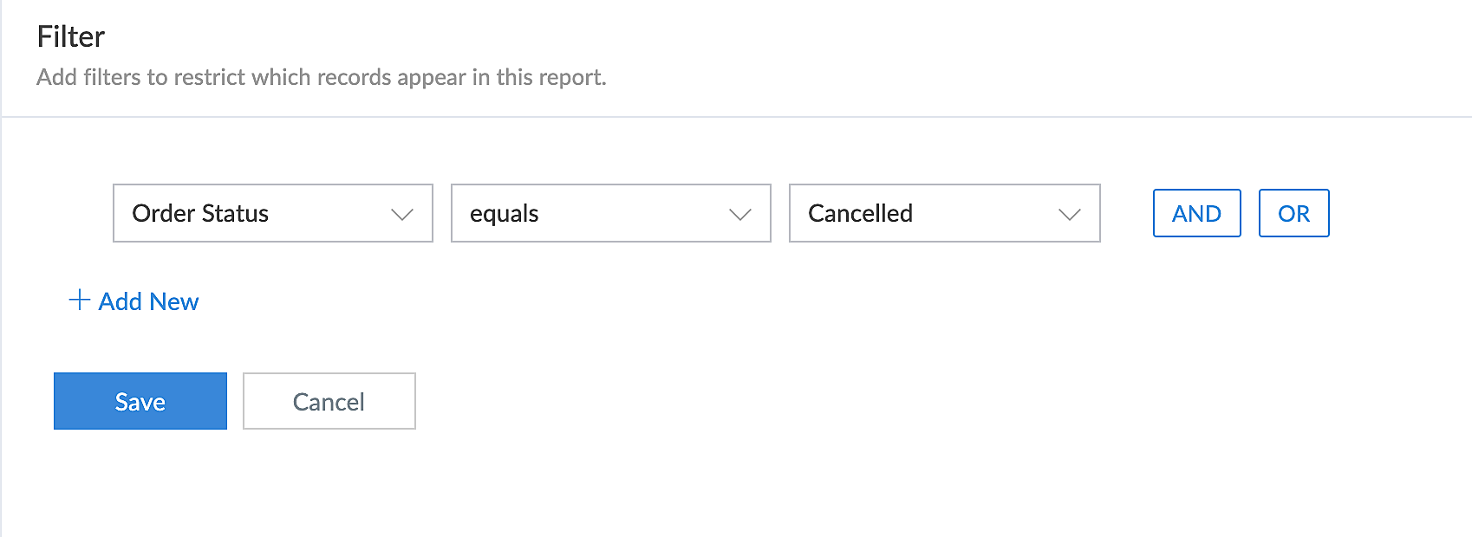Image resolution: width=1472 pixels, height=537 pixels.
Task: Add an OR clause to the filter row
Action: coord(1293,213)
